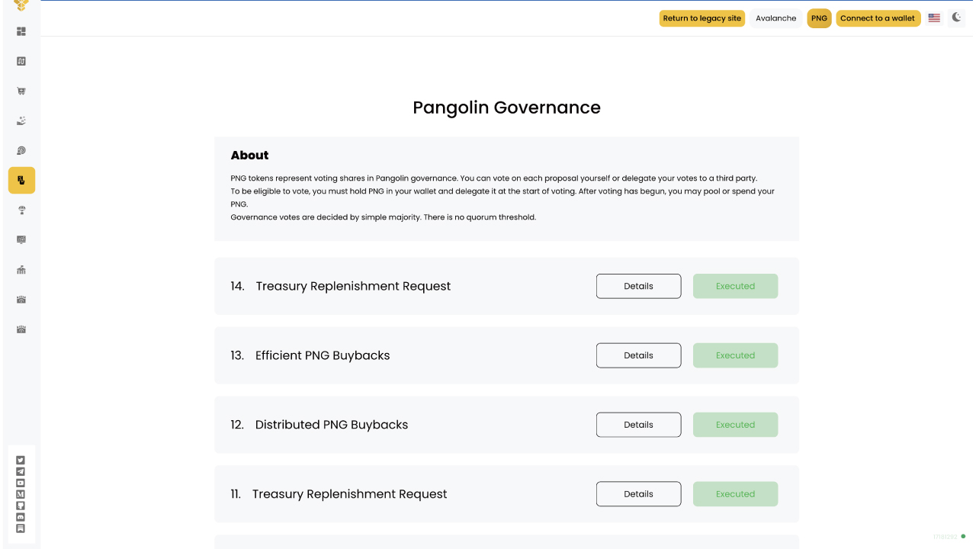
Task: Open Pangolin's Telegram icon
Action: click(21, 471)
